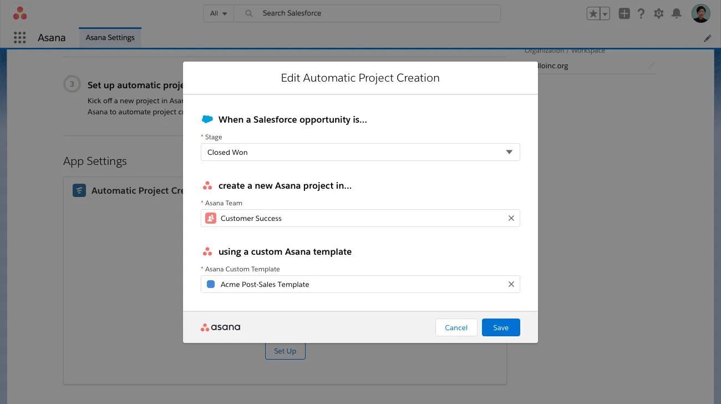View notifications with the bell icon
The height and width of the screenshot is (404, 721).
point(677,13)
